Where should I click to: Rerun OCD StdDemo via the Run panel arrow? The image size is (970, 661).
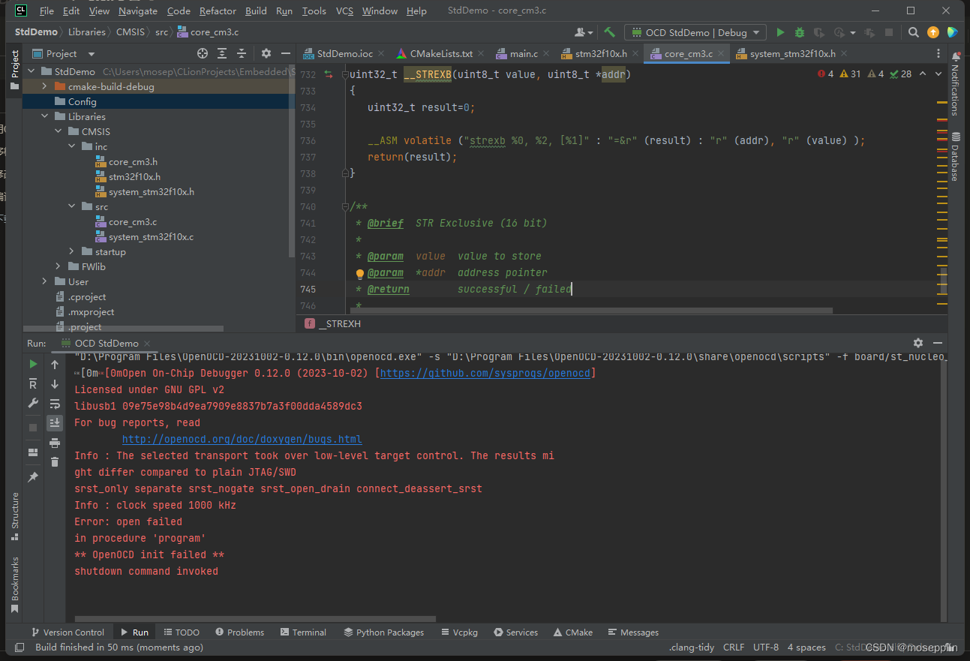pyautogui.click(x=32, y=364)
